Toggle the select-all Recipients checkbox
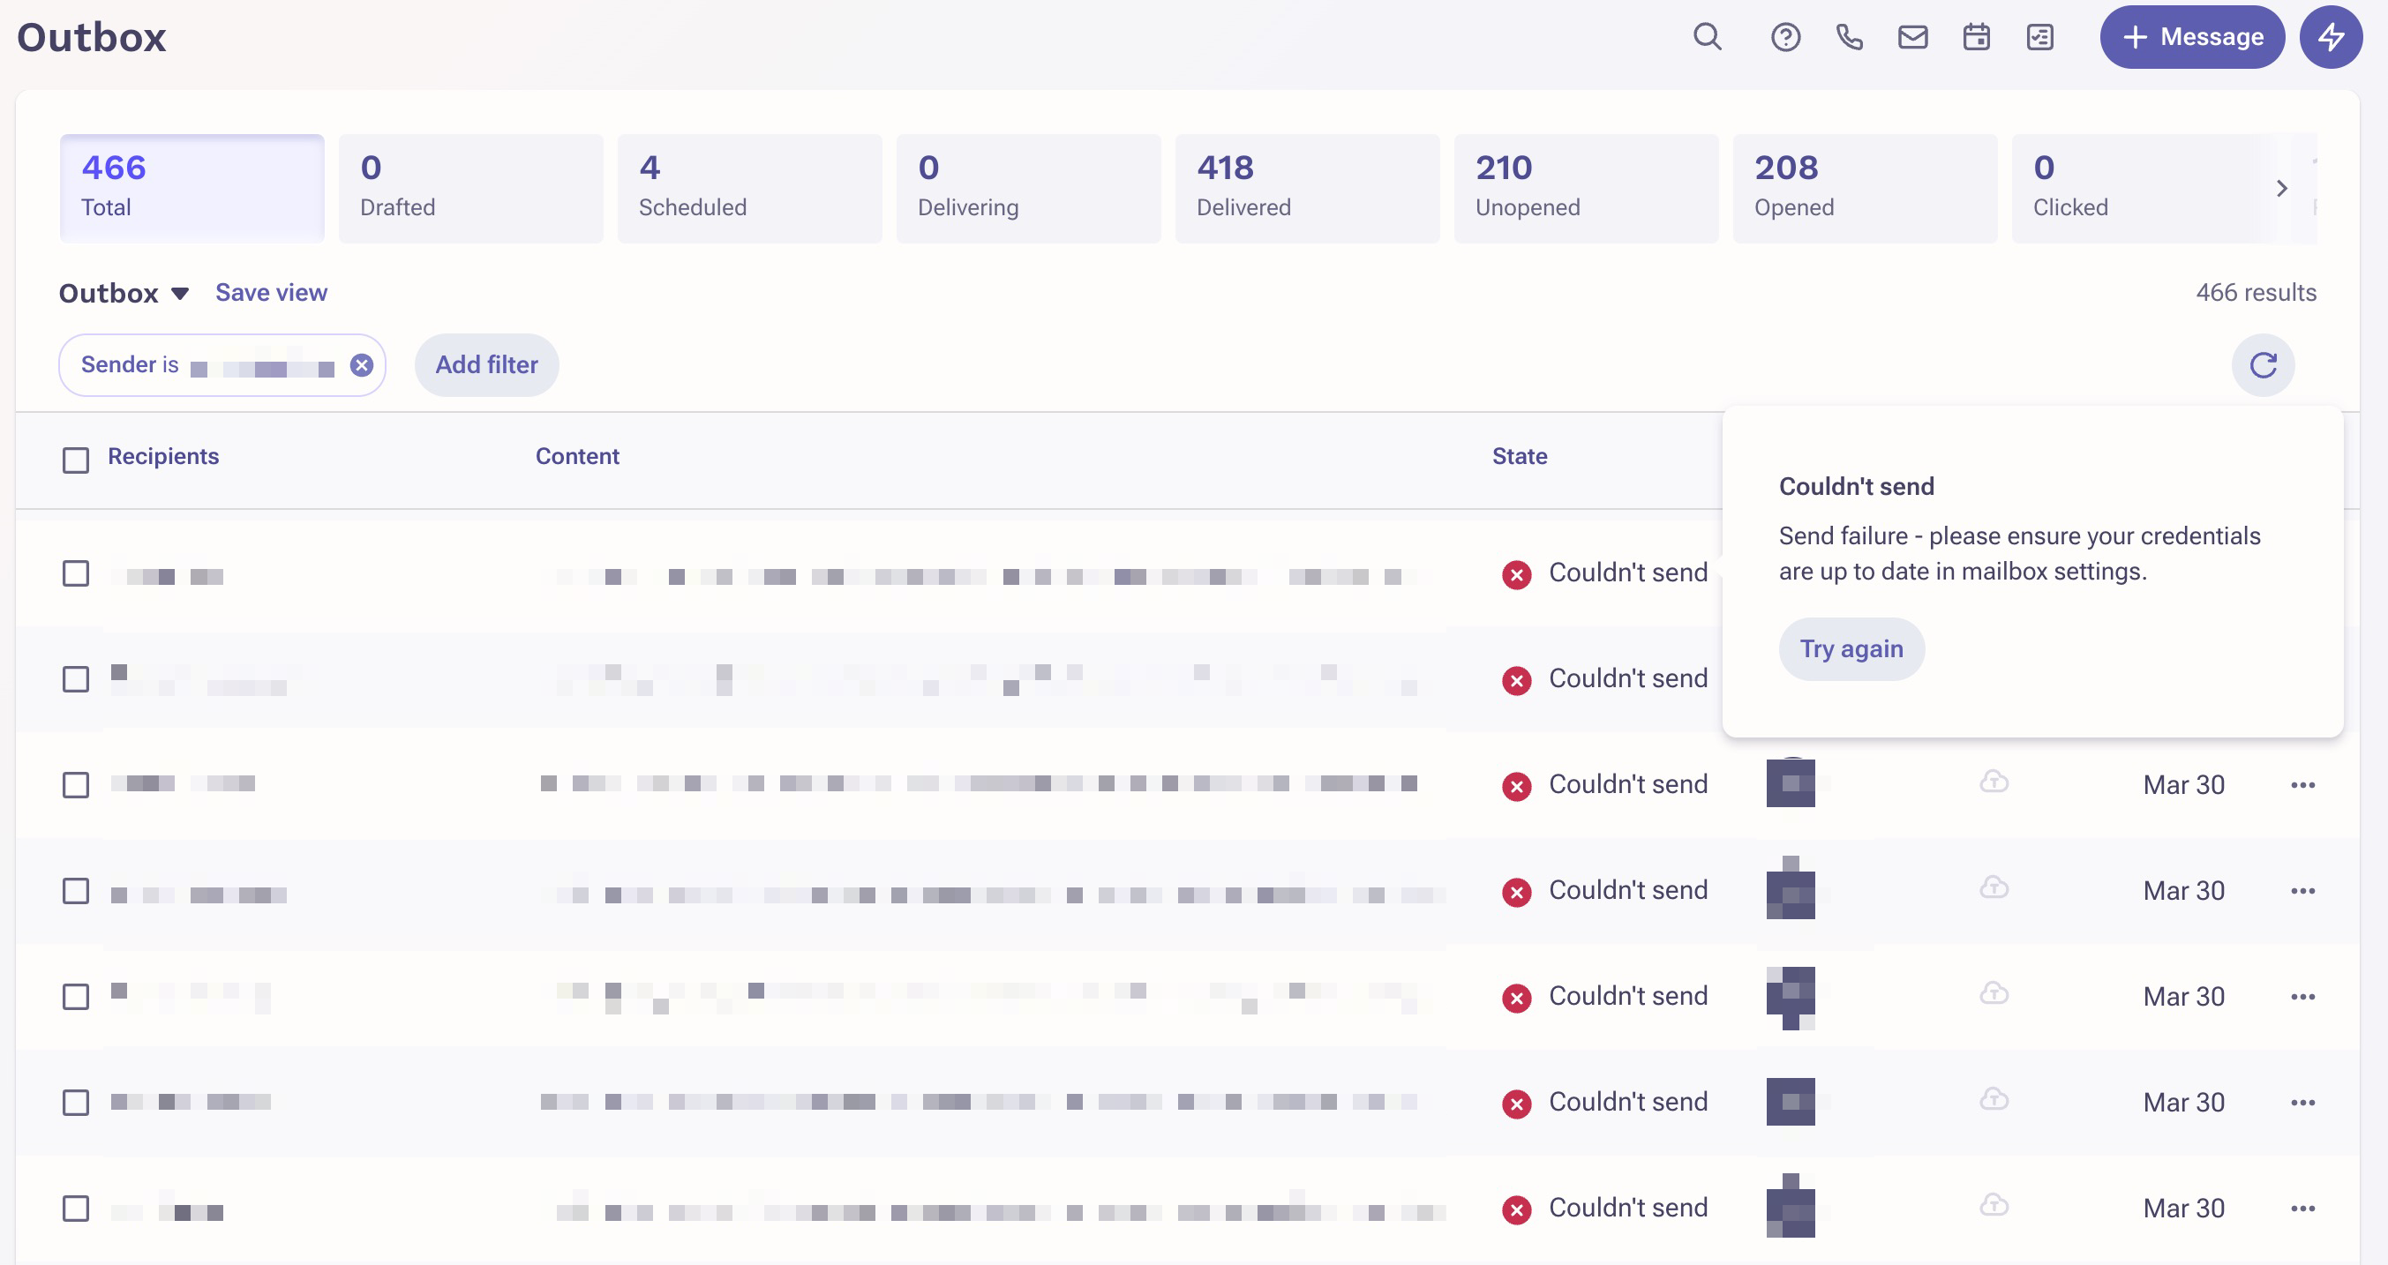 tap(76, 460)
